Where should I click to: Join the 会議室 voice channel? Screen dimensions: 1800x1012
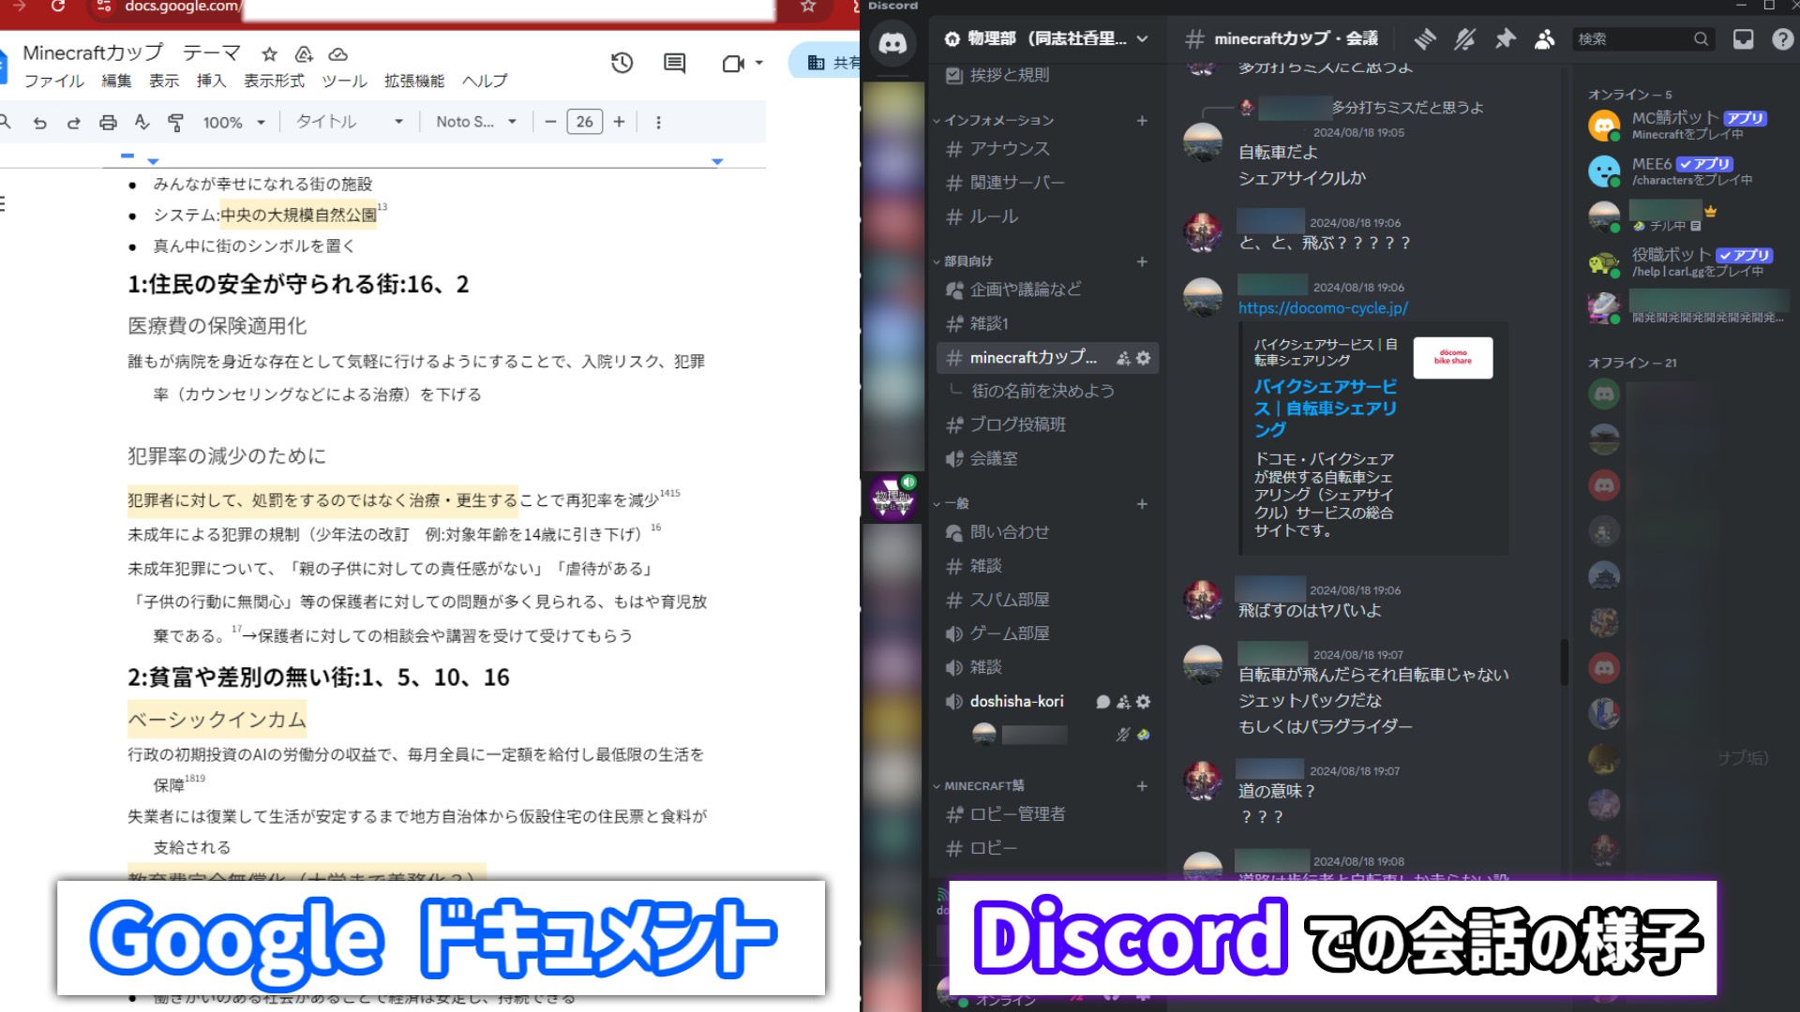click(x=1047, y=459)
